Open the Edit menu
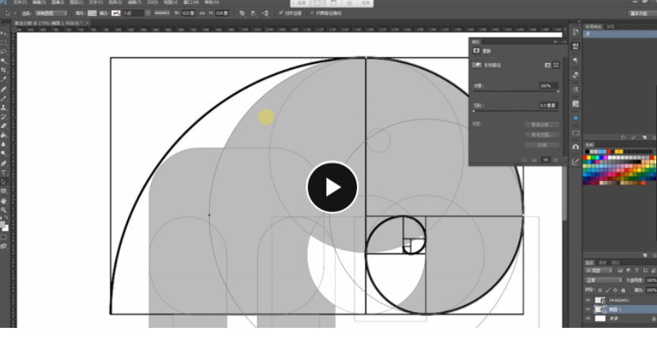The height and width of the screenshot is (346, 657). 39,2
